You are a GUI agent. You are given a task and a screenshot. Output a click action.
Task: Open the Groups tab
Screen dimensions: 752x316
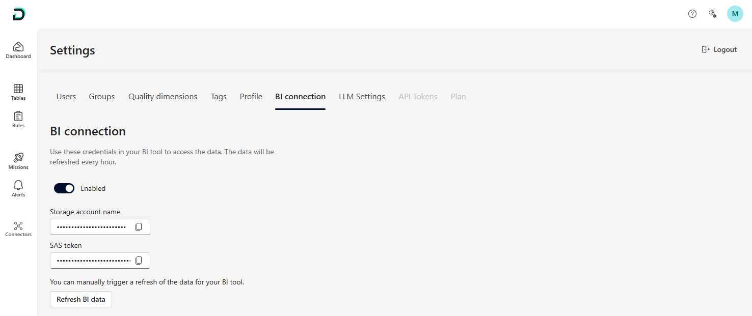click(102, 97)
